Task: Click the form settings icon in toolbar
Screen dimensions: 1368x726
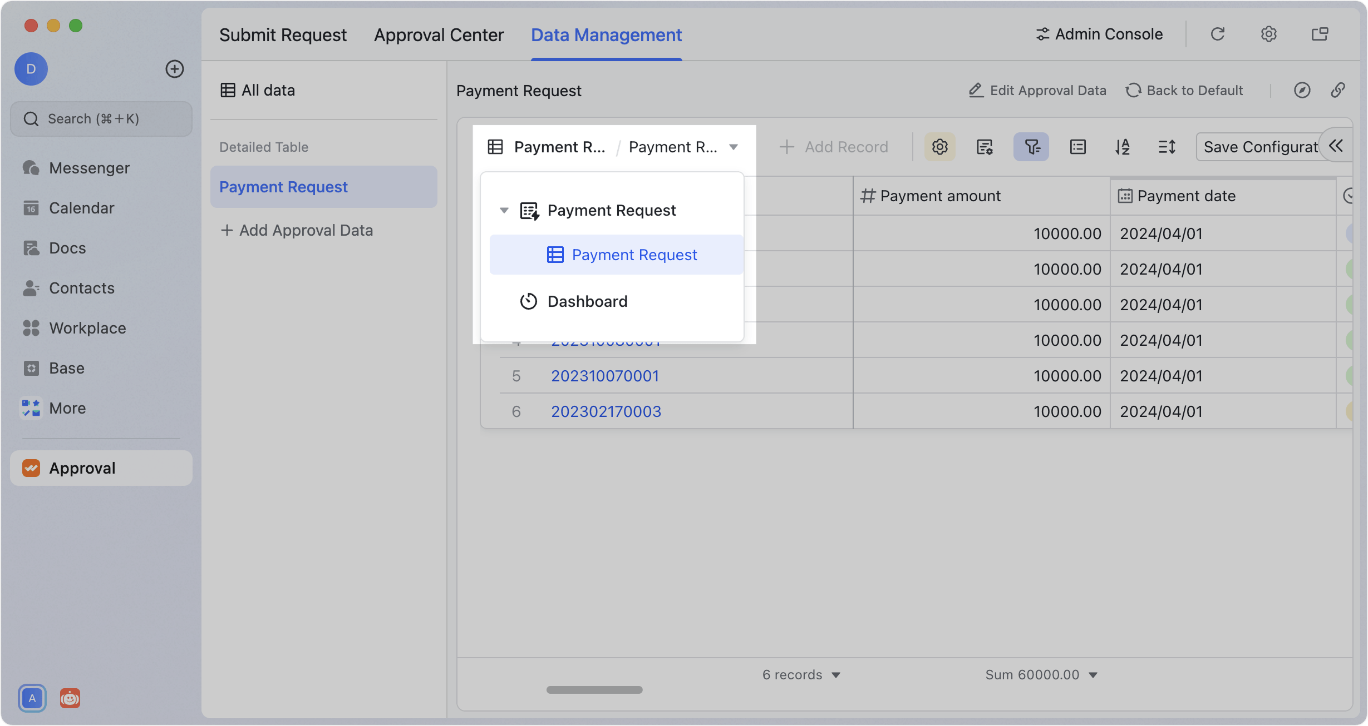Action: [985, 147]
